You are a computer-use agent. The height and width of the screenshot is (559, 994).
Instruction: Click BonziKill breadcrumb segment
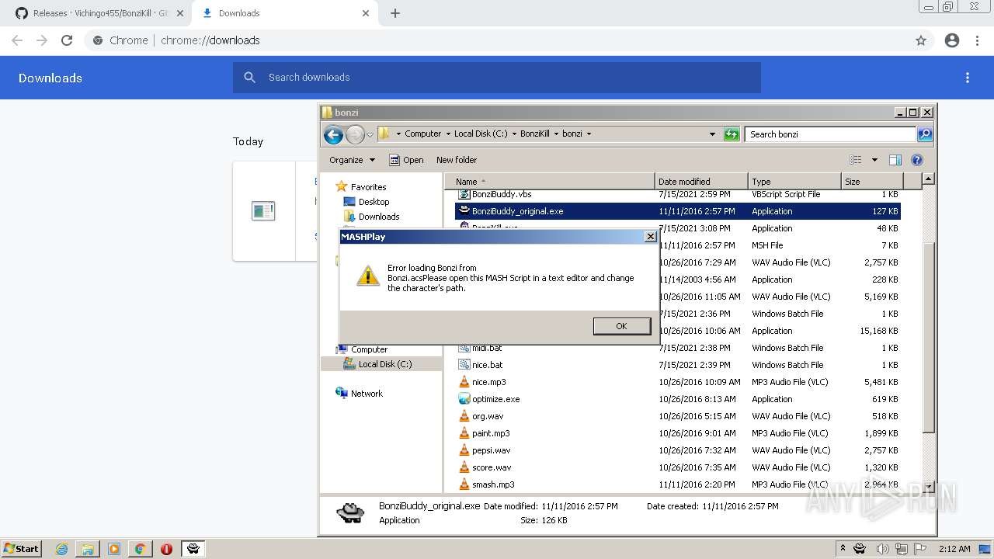pyautogui.click(x=534, y=134)
